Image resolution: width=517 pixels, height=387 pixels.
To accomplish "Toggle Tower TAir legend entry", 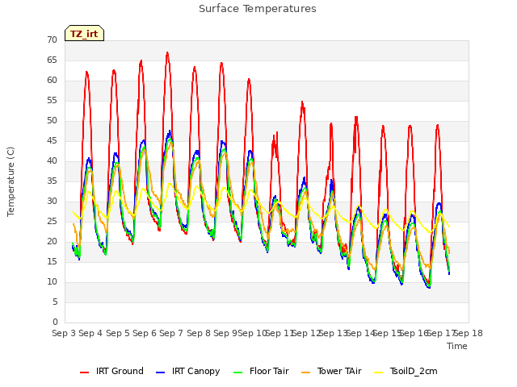I will [x=331, y=371].
